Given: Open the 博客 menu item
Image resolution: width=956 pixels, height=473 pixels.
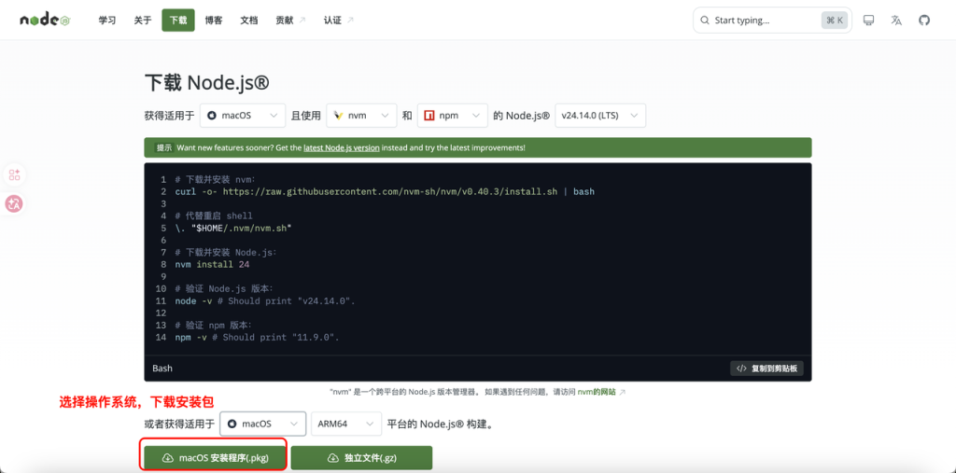Looking at the screenshot, I should 214,20.
